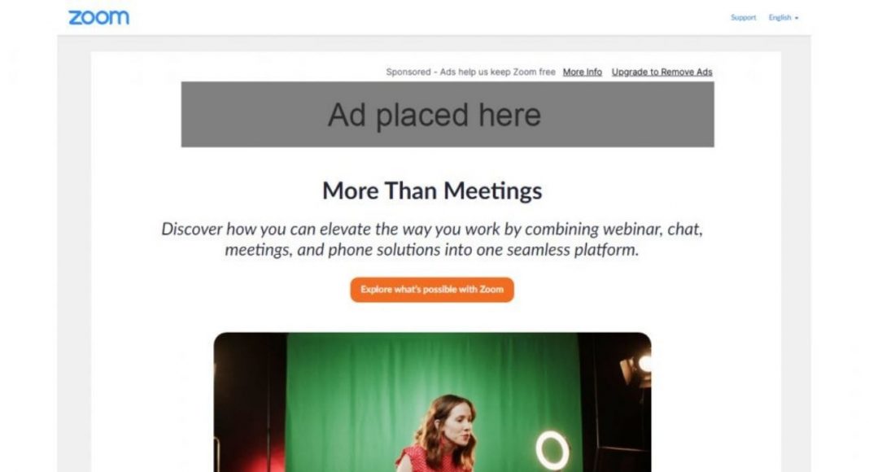
Task: Click the italic Discover how you can paragraph
Action: (432, 239)
